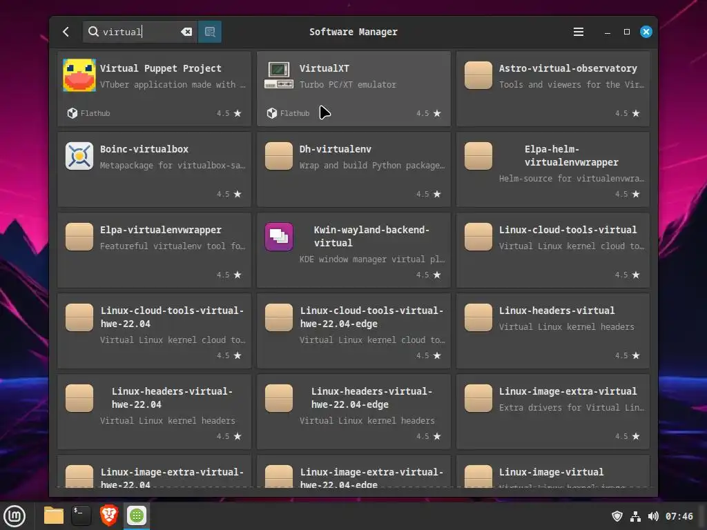Image resolution: width=707 pixels, height=530 pixels.
Task: Click the purple Kwin-wayland-backend-virtual icon
Action: coord(279,237)
